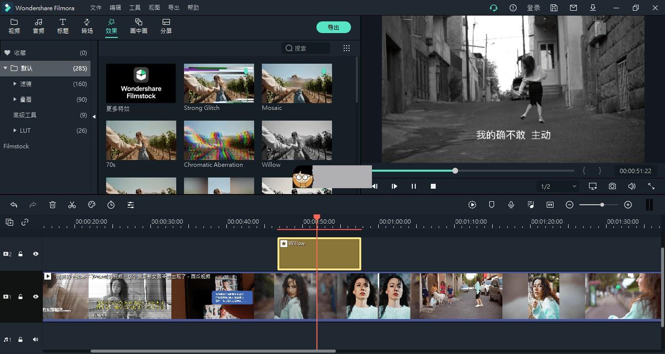The width and height of the screenshot is (665, 354).
Task: Select the Strong Glitch effect thumbnail
Action: point(219,83)
